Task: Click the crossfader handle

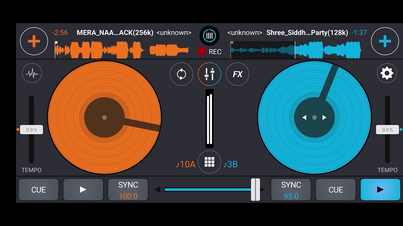Action: (x=255, y=190)
